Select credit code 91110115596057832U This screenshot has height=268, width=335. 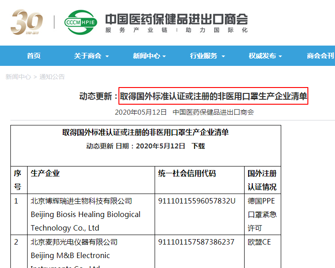pyautogui.click(x=197, y=201)
